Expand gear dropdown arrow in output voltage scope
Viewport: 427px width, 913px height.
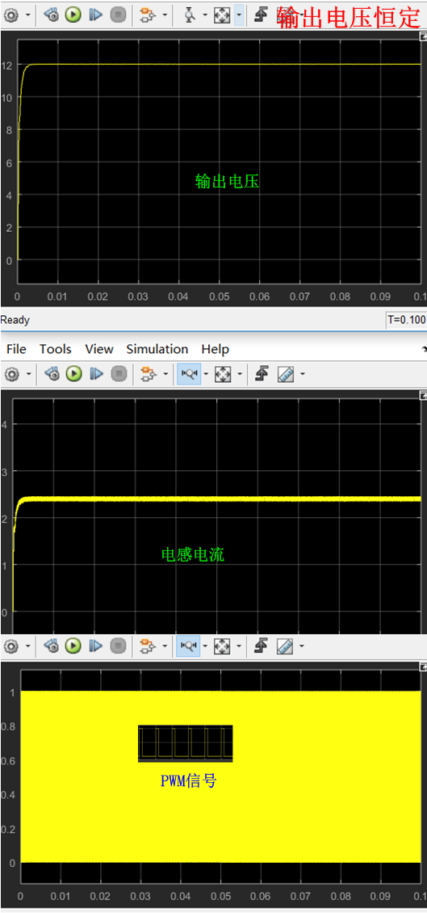click(28, 15)
